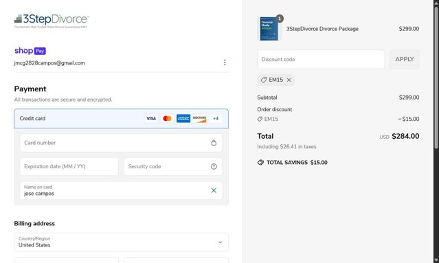The height and width of the screenshot is (263, 439).
Task: Click the quantity badge on the product image
Action: point(280,19)
